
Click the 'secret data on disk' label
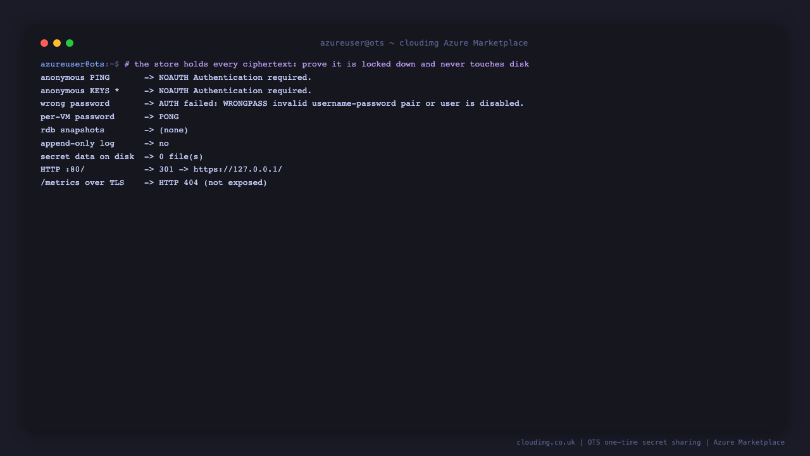coord(87,156)
